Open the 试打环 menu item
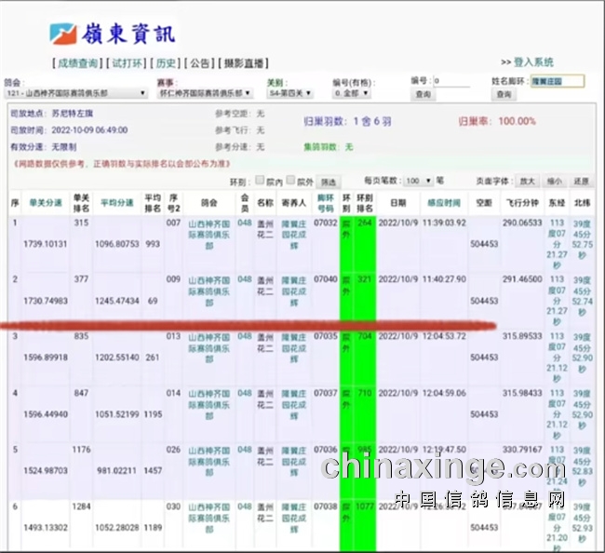Viewport: 605px width, 553px height. (x=128, y=63)
